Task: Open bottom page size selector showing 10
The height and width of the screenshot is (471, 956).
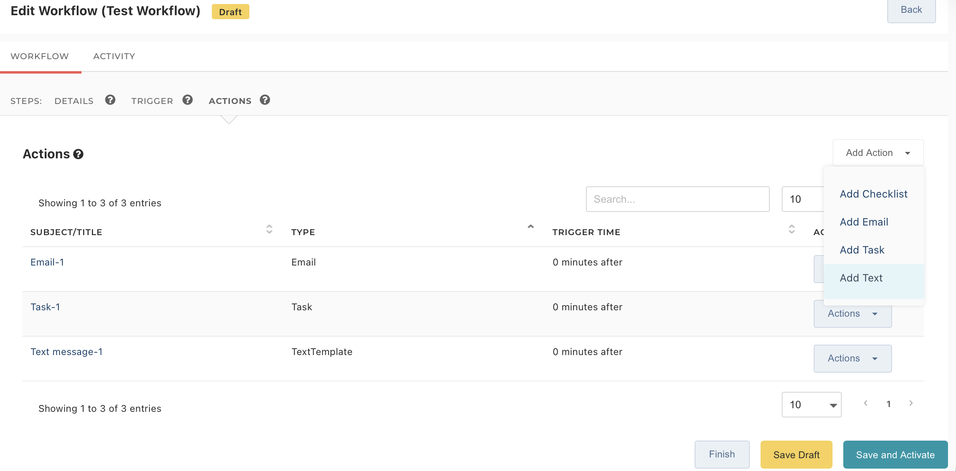Action: [811, 405]
